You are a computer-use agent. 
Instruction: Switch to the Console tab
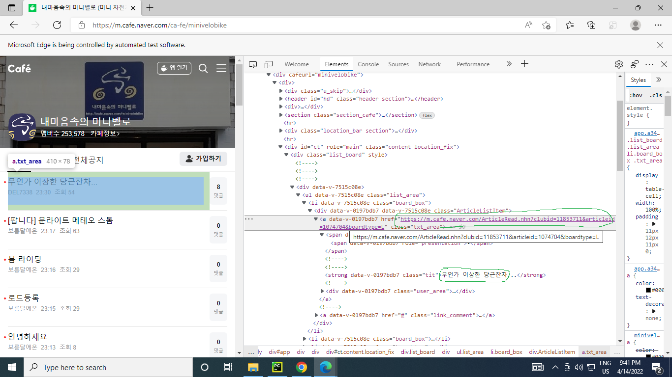(x=368, y=64)
